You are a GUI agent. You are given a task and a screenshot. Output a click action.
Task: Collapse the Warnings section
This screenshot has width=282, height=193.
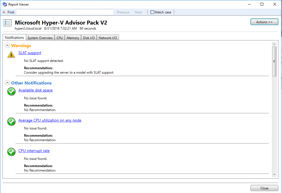[x=7, y=45]
